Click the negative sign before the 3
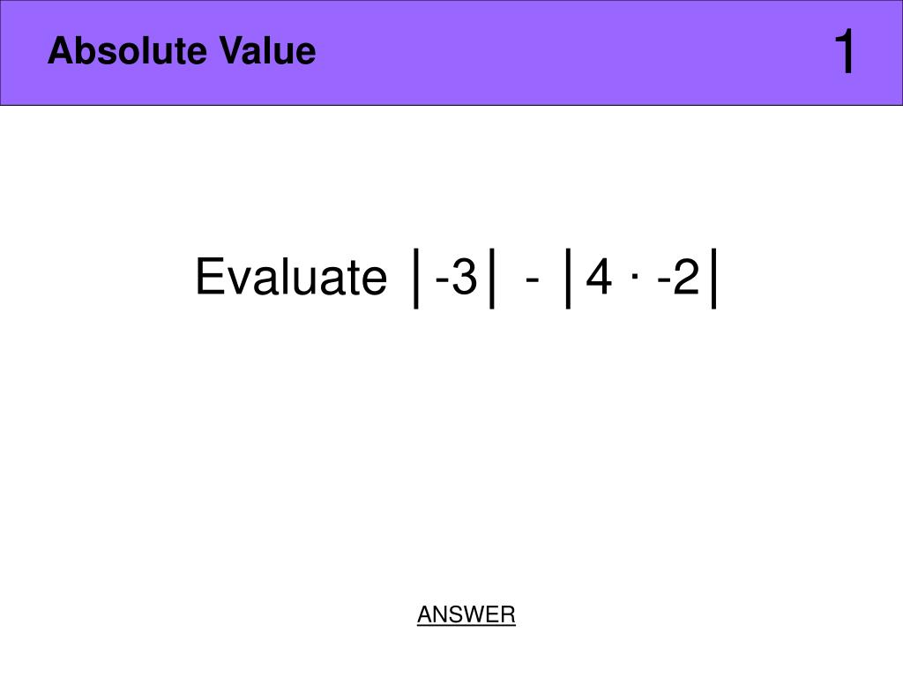The width and height of the screenshot is (903, 677). [x=443, y=280]
